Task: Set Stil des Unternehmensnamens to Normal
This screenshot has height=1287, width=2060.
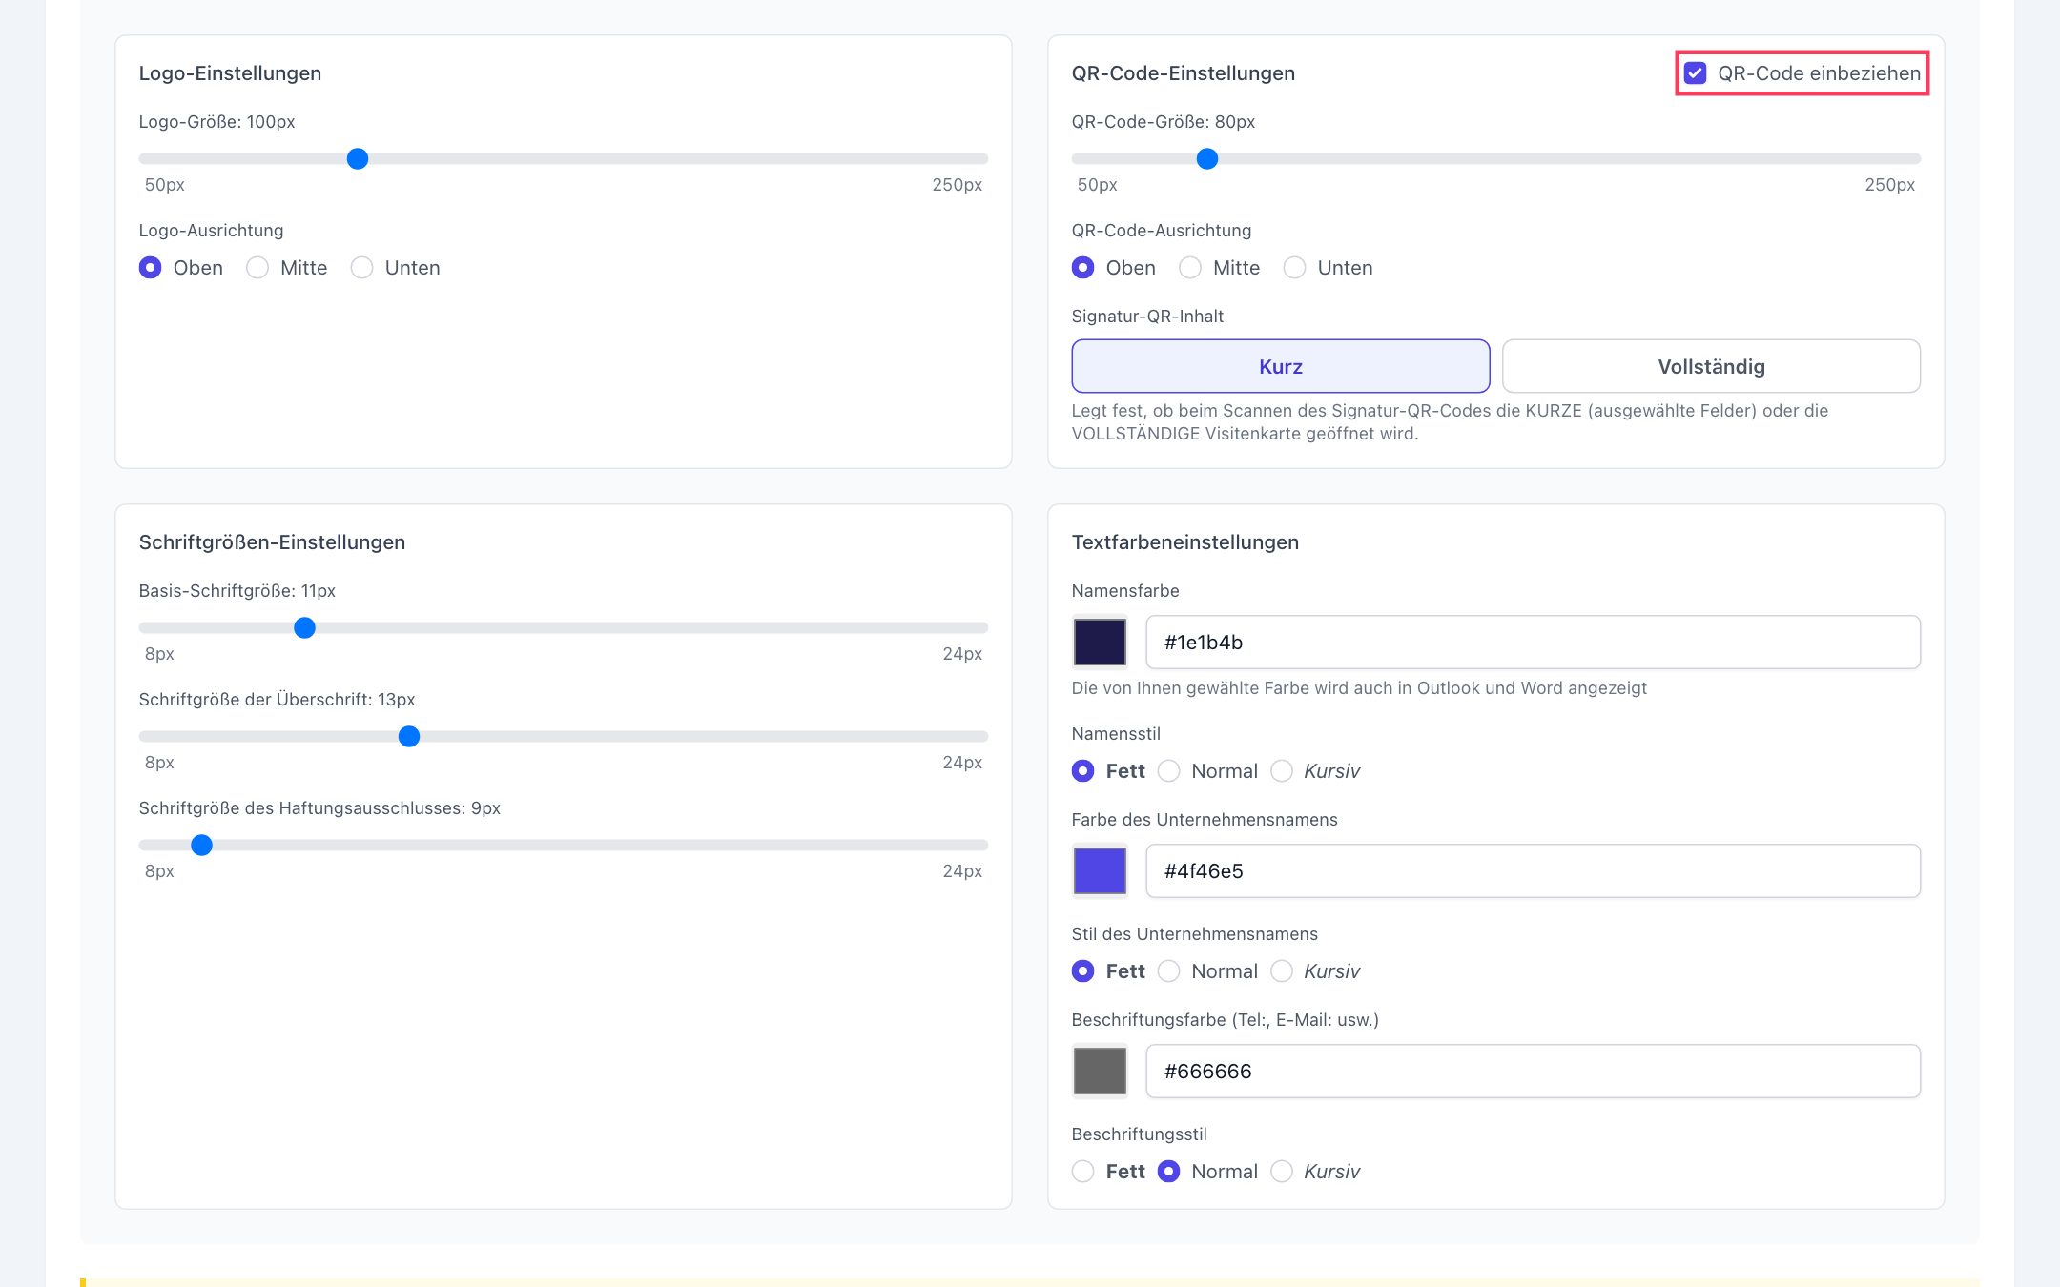Action: tap(1169, 971)
